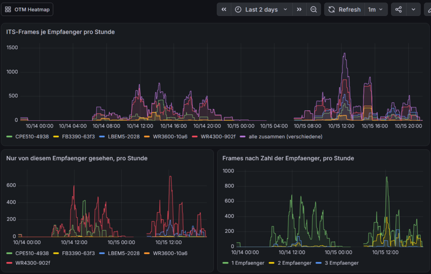Toggle WR3600-10a6 series in ITS-Frames legend
This screenshot has width=431, height=274.
point(170,137)
